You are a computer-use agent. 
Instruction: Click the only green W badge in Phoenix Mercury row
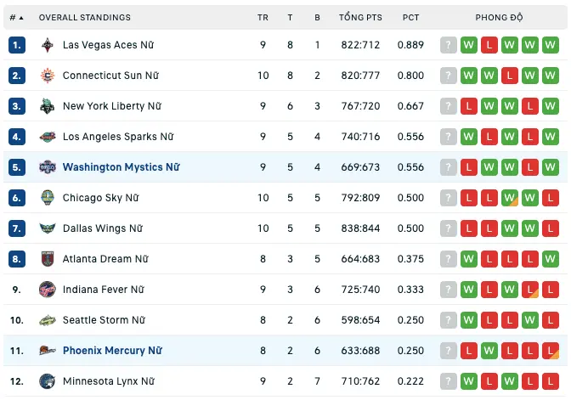click(489, 351)
